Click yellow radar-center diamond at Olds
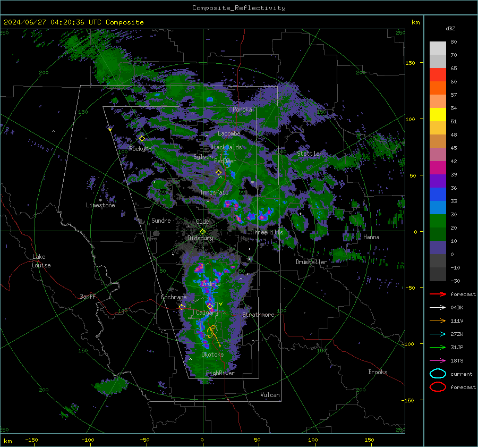Image resolution: width=478 pixels, height=447 pixels. click(x=202, y=232)
